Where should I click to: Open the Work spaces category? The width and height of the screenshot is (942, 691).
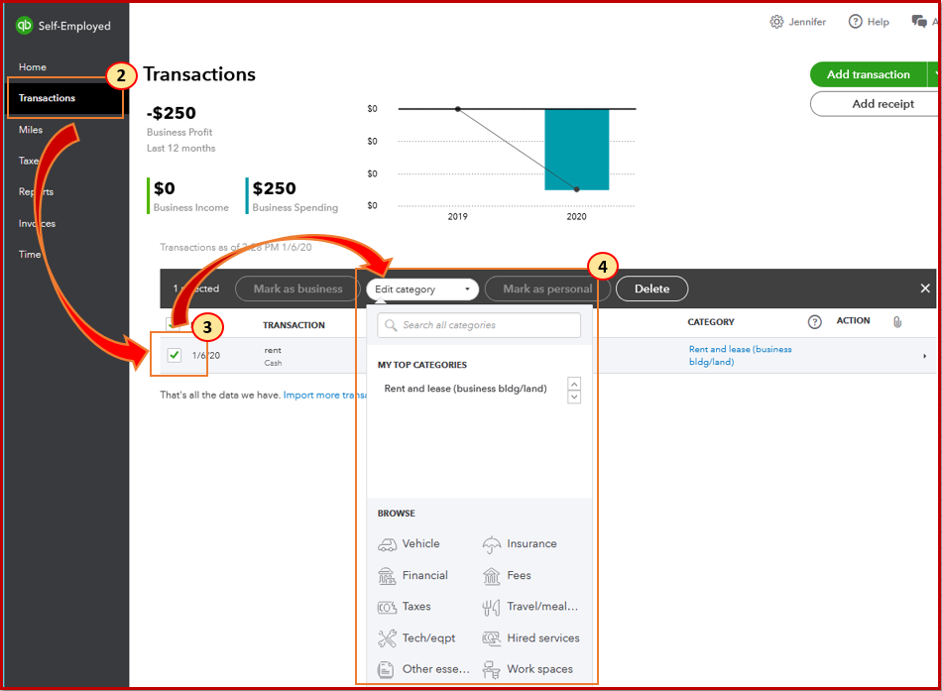(x=493, y=669)
